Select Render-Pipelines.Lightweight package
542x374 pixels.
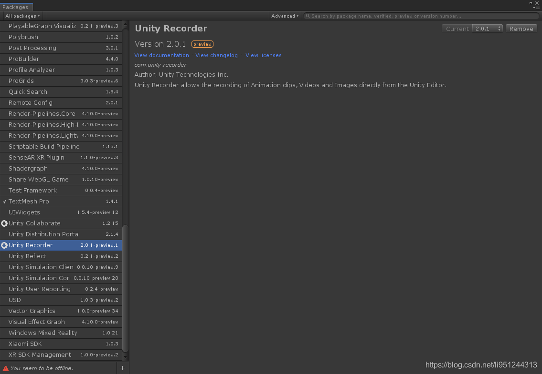pos(61,136)
